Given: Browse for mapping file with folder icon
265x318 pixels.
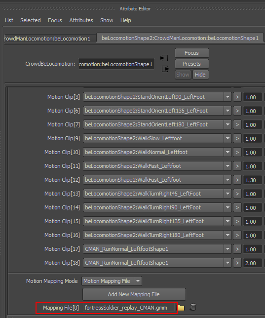Looking at the screenshot, I should pyautogui.click(x=181, y=308).
